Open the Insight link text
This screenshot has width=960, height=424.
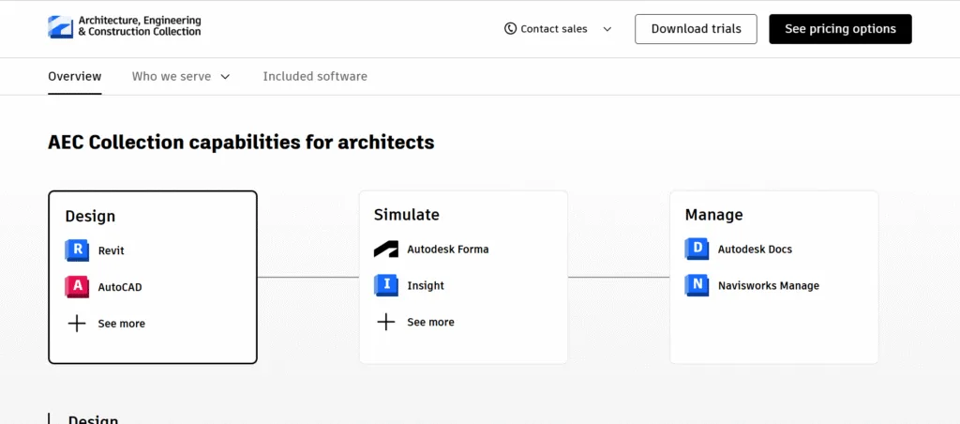click(426, 285)
